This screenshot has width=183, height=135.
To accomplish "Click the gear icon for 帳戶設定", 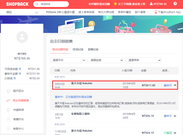I will tap(8, 91).
